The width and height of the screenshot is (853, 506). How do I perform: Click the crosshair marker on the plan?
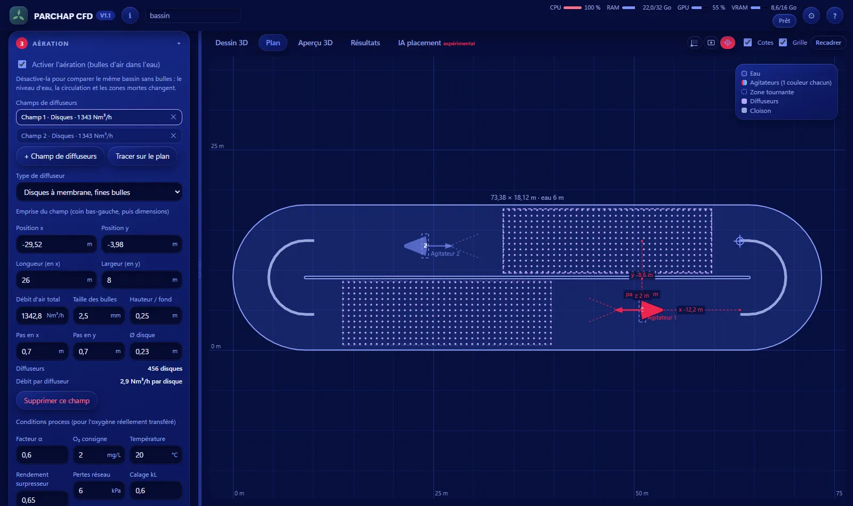739,241
